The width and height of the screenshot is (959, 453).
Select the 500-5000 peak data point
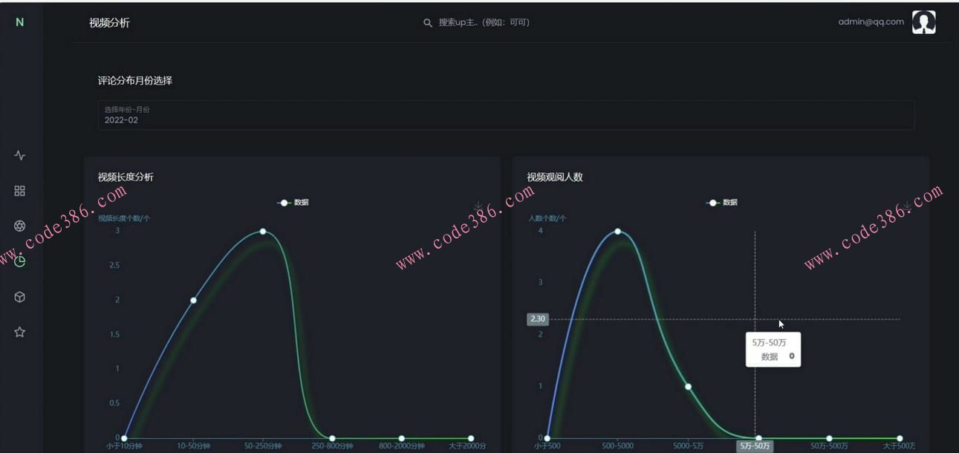coord(617,232)
